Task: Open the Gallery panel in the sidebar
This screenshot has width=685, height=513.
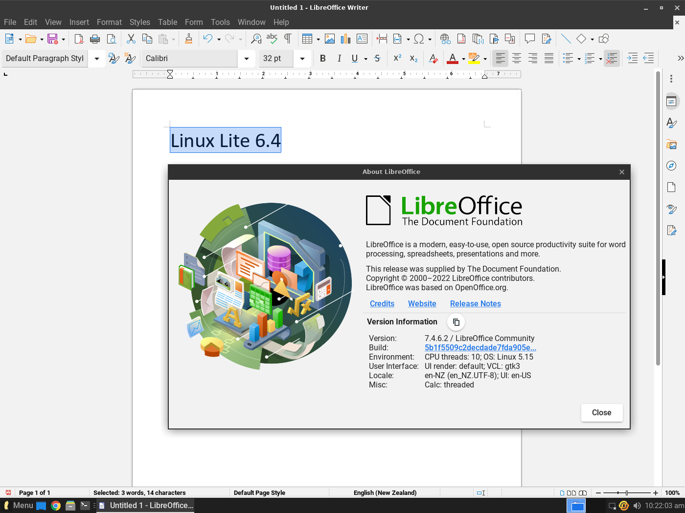Action: (x=671, y=144)
